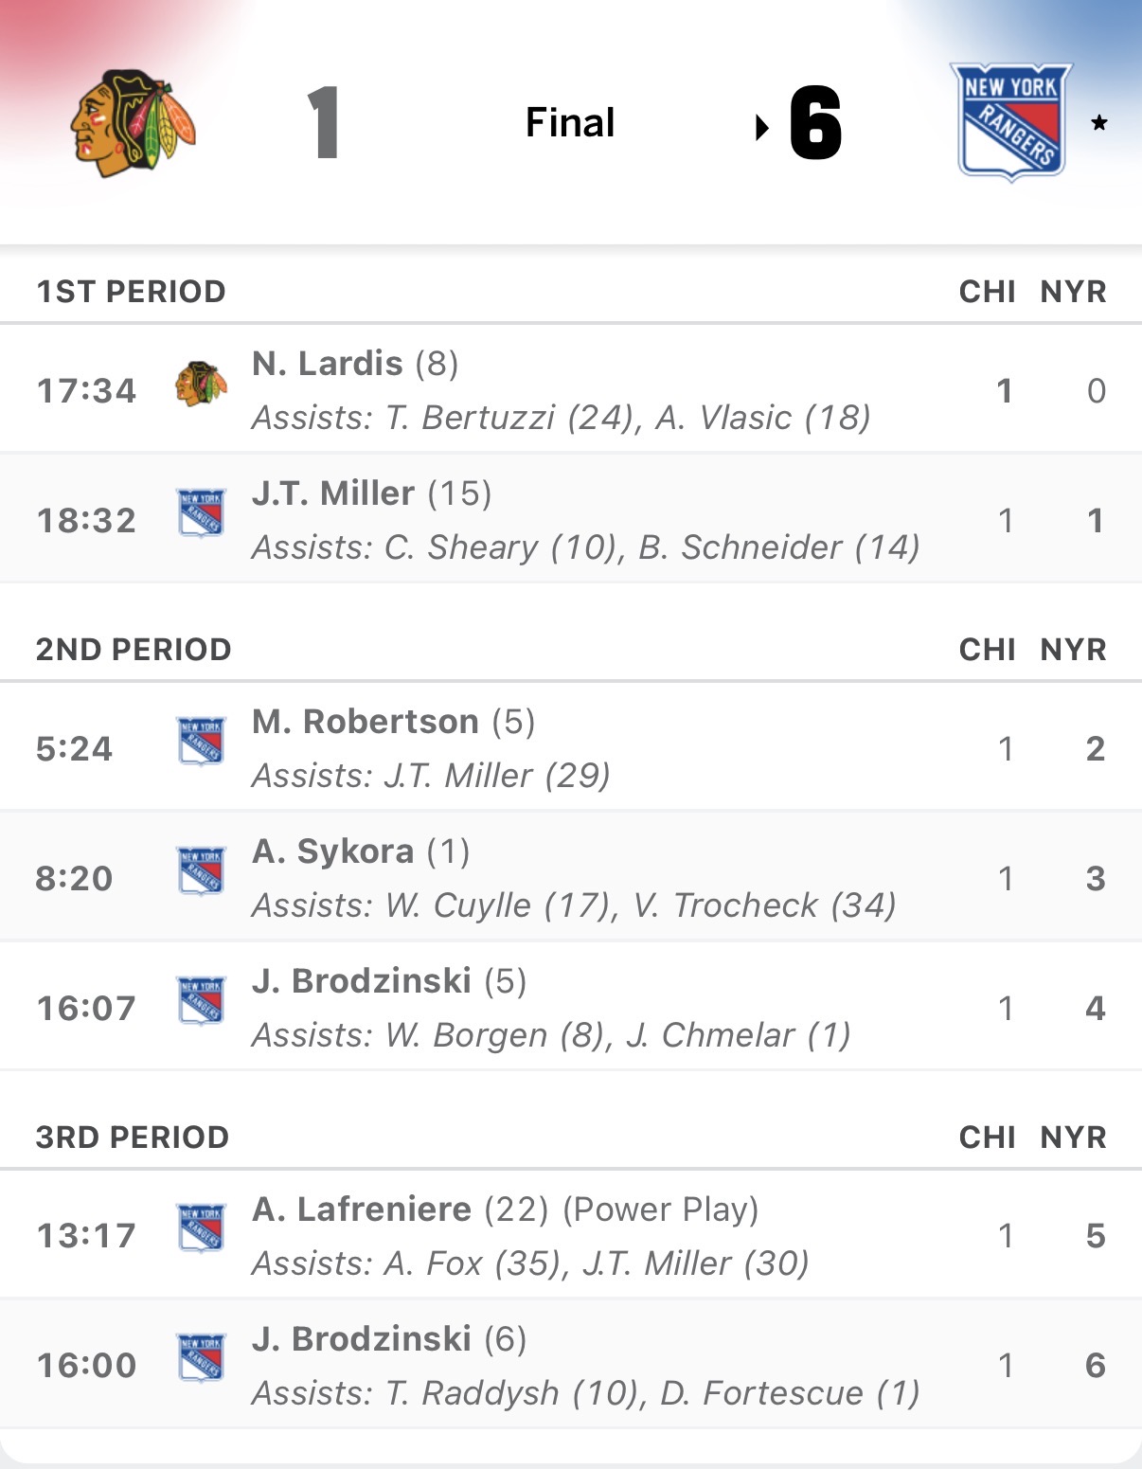Click the Final game status label
The width and height of the screenshot is (1142, 1469).
pyautogui.click(x=570, y=123)
